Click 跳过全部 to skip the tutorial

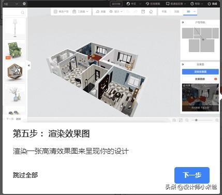[25, 175]
